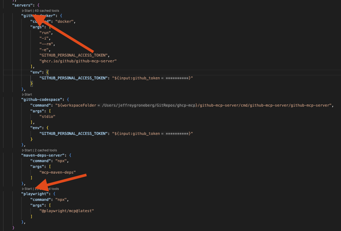Click the workspaceFolder command path in github-codespace
The image size is (341, 231).
[x=194, y=105]
